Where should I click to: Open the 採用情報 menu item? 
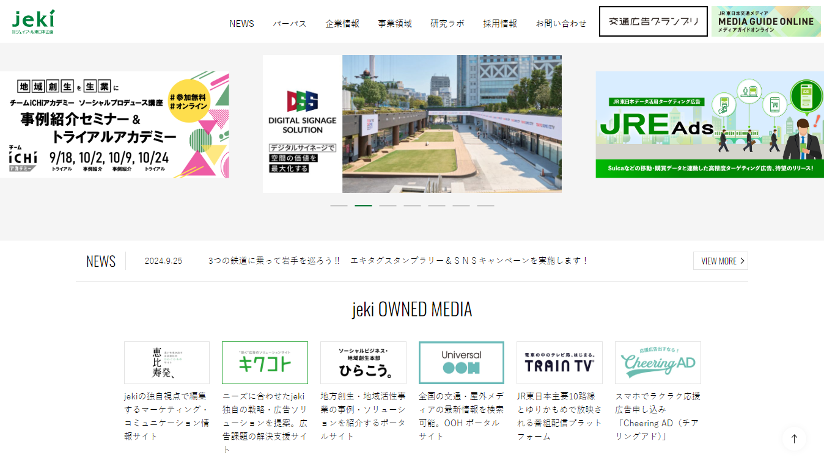pos(500,23)
